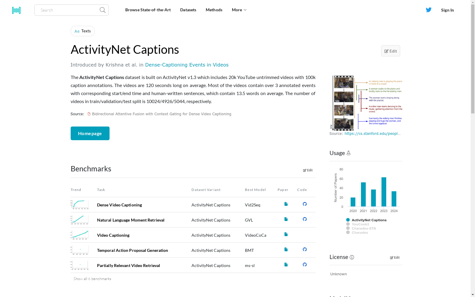475x297 pixels.
Task: Expand the More dropdown menu
Action: (239, 10)
